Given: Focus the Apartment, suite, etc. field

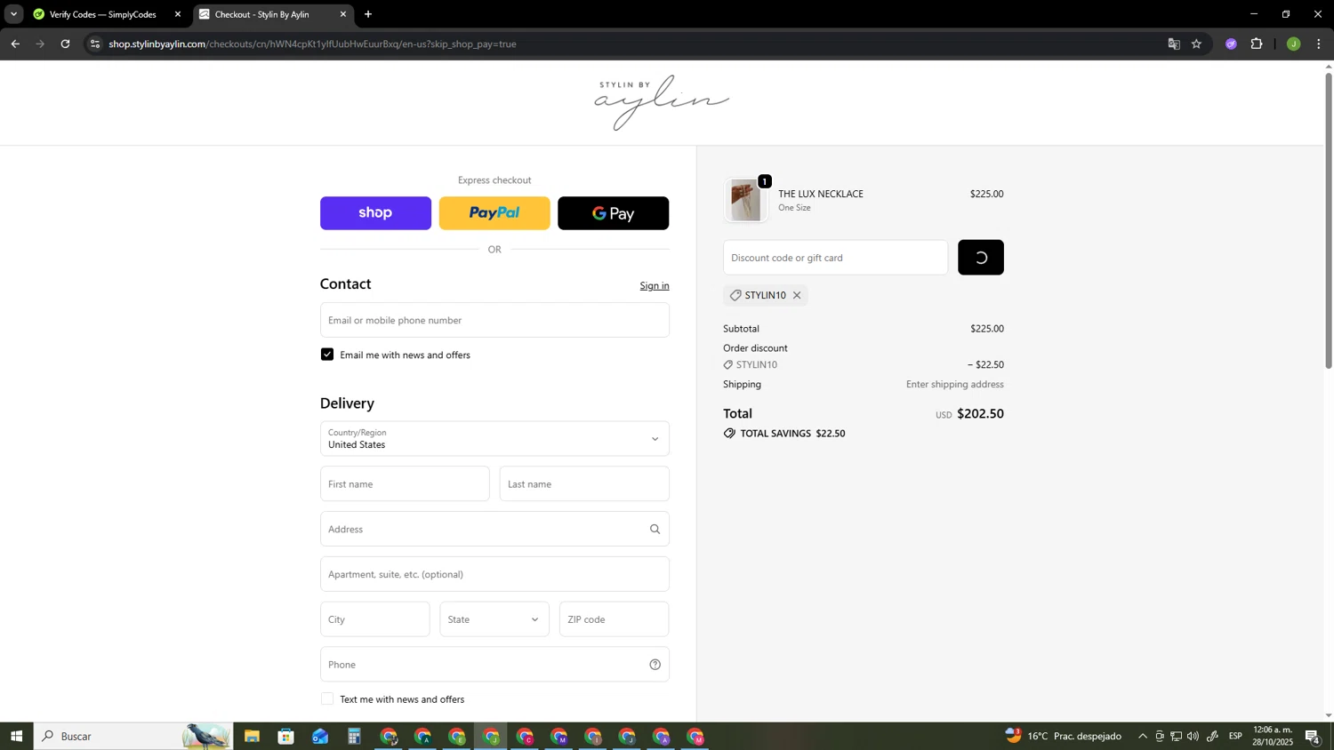Looking at the screenshot, I should click(494, 574).
